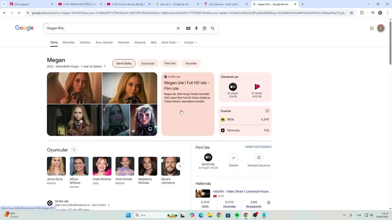Open Megan izle Full HD izle card

(x=188, y=104)
